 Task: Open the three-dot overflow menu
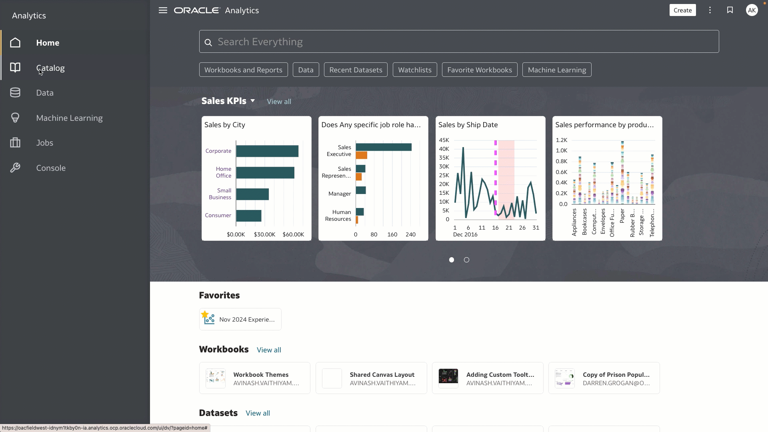click(x=710, y=10)
